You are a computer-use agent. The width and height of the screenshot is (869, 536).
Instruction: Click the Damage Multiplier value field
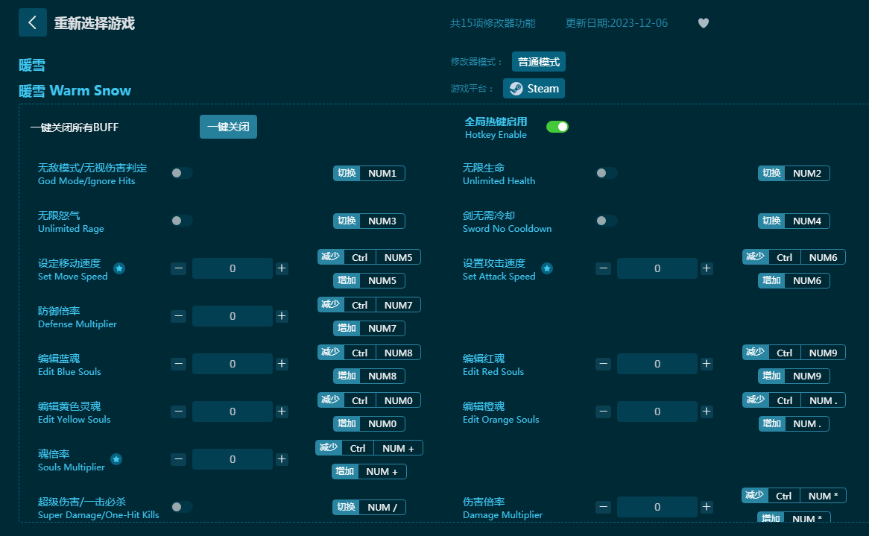pos(657,507)
